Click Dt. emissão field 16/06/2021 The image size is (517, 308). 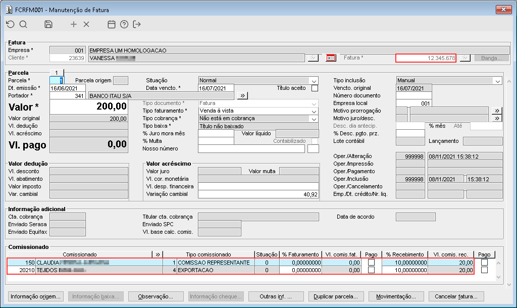click(68, 88)
